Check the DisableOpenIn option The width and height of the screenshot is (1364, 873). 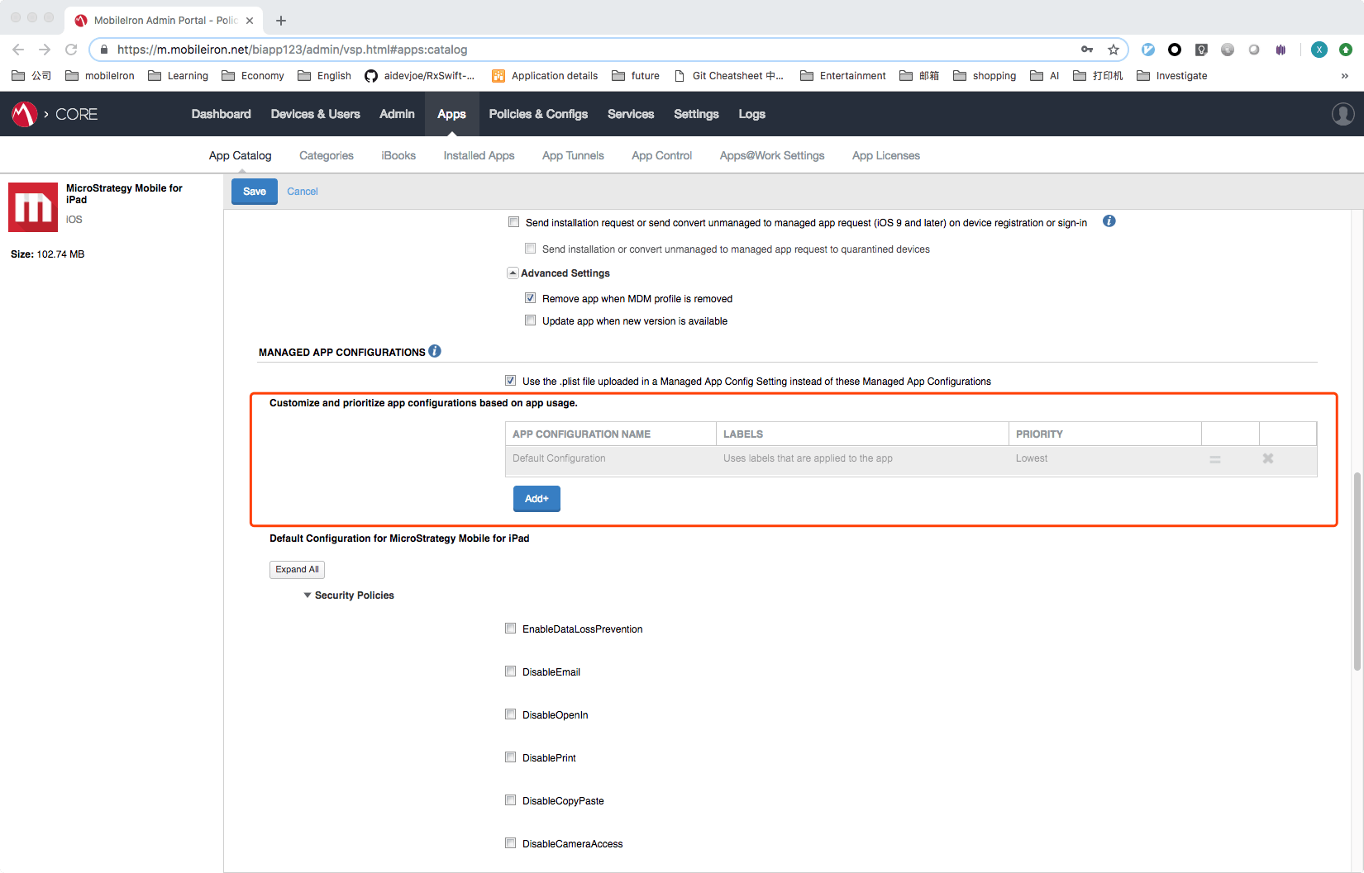511,714
